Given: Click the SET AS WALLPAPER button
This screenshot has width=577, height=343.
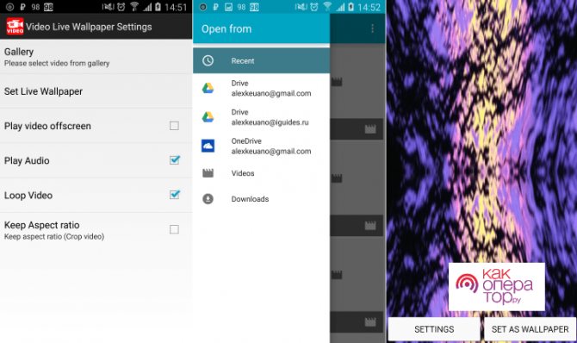Looking at the screenshot, I should (x=530, y=329).
